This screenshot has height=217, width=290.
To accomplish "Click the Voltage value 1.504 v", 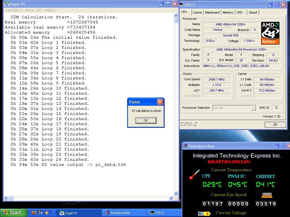I will coord(249,41).
